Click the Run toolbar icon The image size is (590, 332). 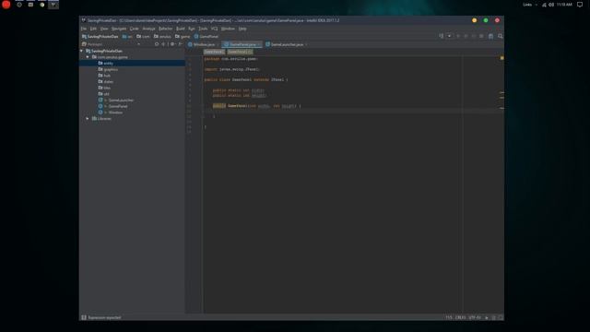click(458, 36)
